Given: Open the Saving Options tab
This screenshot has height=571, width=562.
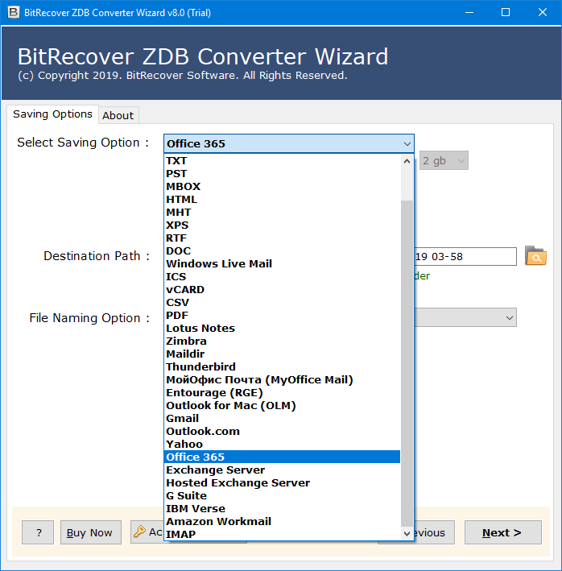Looking at the screenshot, I should tap(52, 114).
